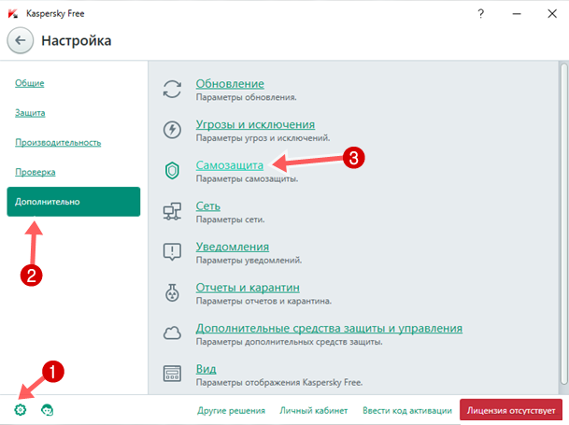Click the Параметры сети. description text
This screenshot has height=425, width=569.
pos(231,220)
